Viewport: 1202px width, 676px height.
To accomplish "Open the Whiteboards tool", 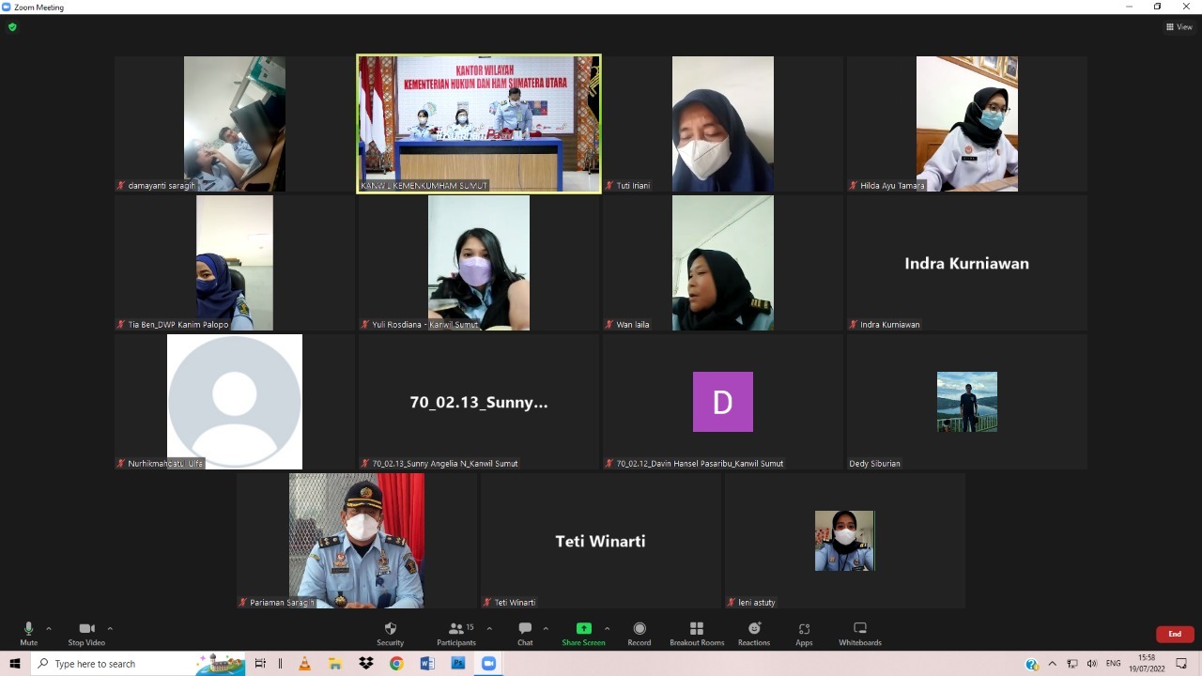I will point(859,629).
